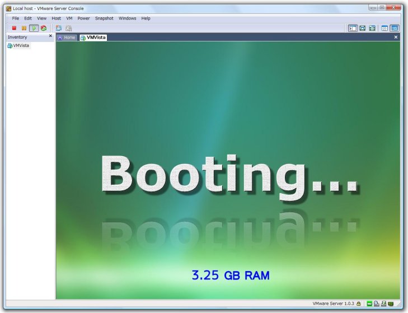Click the CD-ROM device status icon
Image resolution: width=408 pixels, height=313 pixels.
tap(377, 303)
